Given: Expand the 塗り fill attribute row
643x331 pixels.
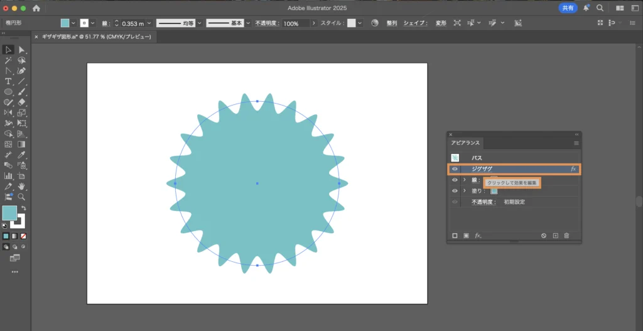Looking at the screenshot, I should 465,191.
